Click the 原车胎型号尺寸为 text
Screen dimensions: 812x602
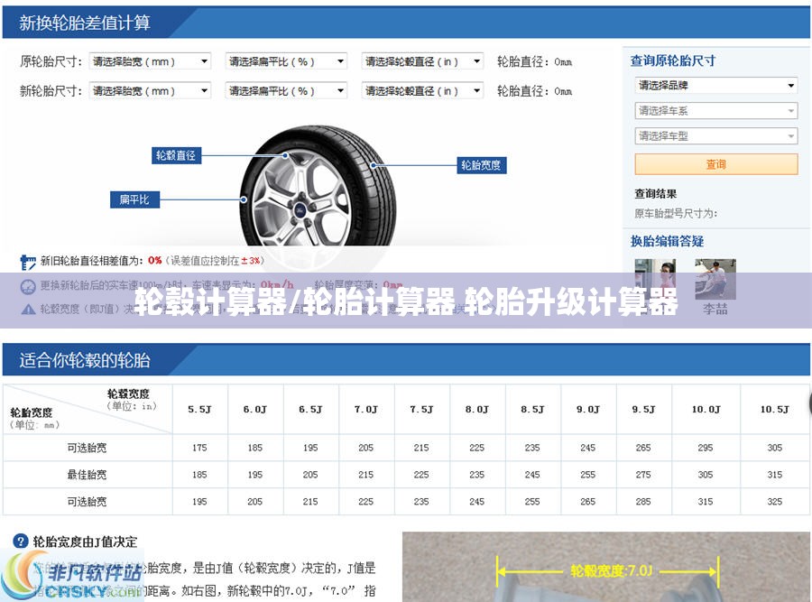coord(676,213)
